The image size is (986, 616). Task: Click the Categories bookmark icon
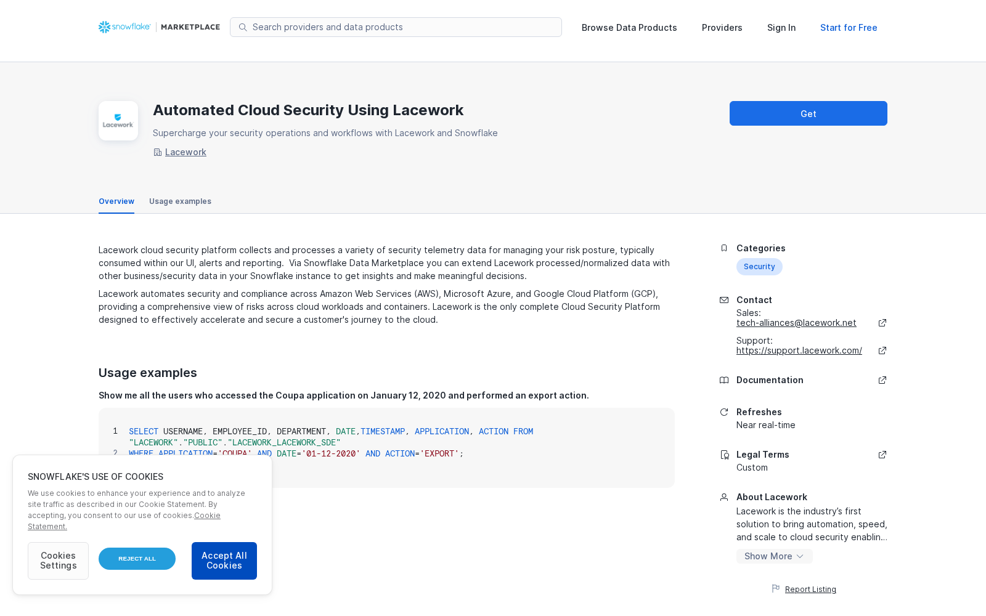coord(724,248)
